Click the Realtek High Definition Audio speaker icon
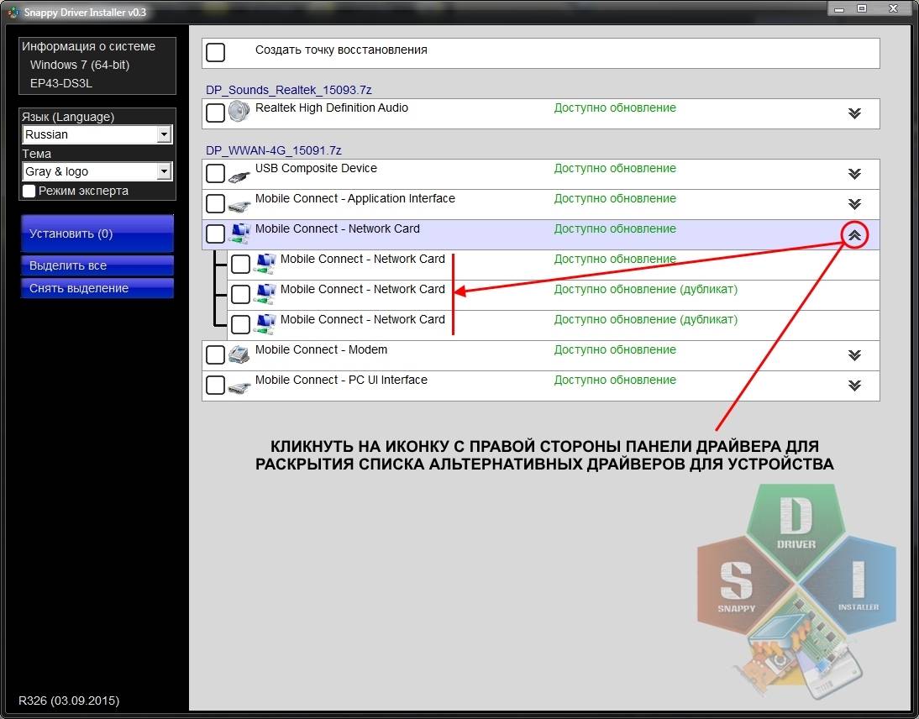919x719 pixels. coord(239,112)
